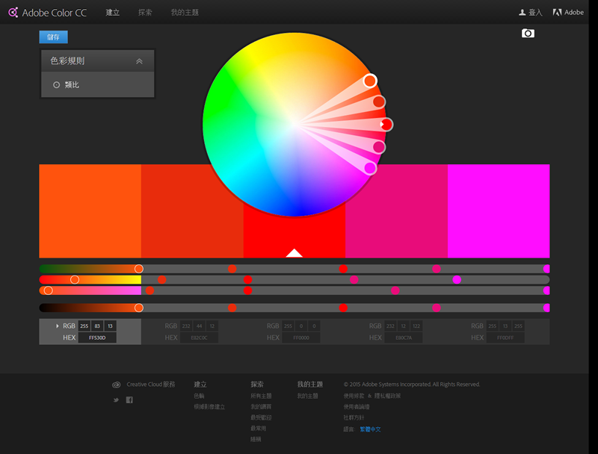Viewport: 598px width, 454px height.
Task: Expand the RGB color mode arrow
Action: [x=58, y=326]
